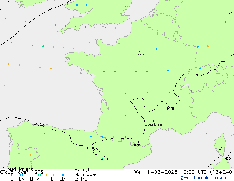
Task: Click the Dourbies city label
Action: coord(153,124)
